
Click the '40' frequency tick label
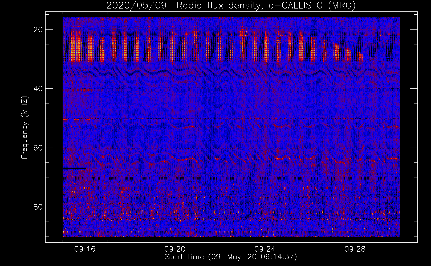(x=38, y=89)
